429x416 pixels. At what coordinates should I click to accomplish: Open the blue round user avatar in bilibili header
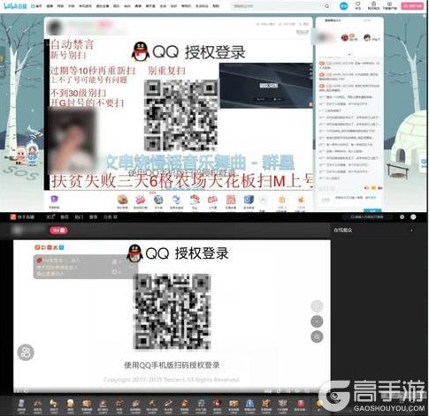(x=343, y=5)
